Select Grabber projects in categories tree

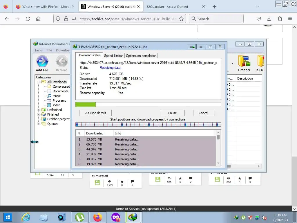pos(59,119)
